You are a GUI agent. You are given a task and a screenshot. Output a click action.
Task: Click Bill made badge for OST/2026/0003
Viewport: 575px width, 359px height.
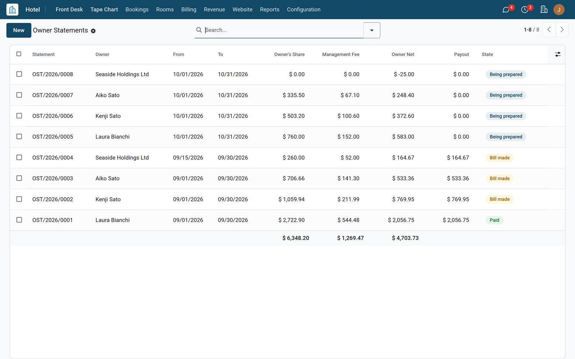tap(500, 178)
